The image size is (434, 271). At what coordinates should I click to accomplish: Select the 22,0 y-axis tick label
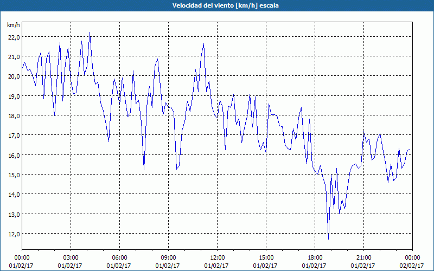(x=14, y=37)
